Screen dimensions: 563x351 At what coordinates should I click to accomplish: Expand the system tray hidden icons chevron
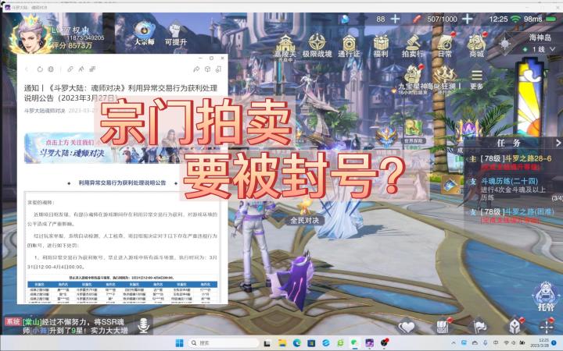point(453,343)
